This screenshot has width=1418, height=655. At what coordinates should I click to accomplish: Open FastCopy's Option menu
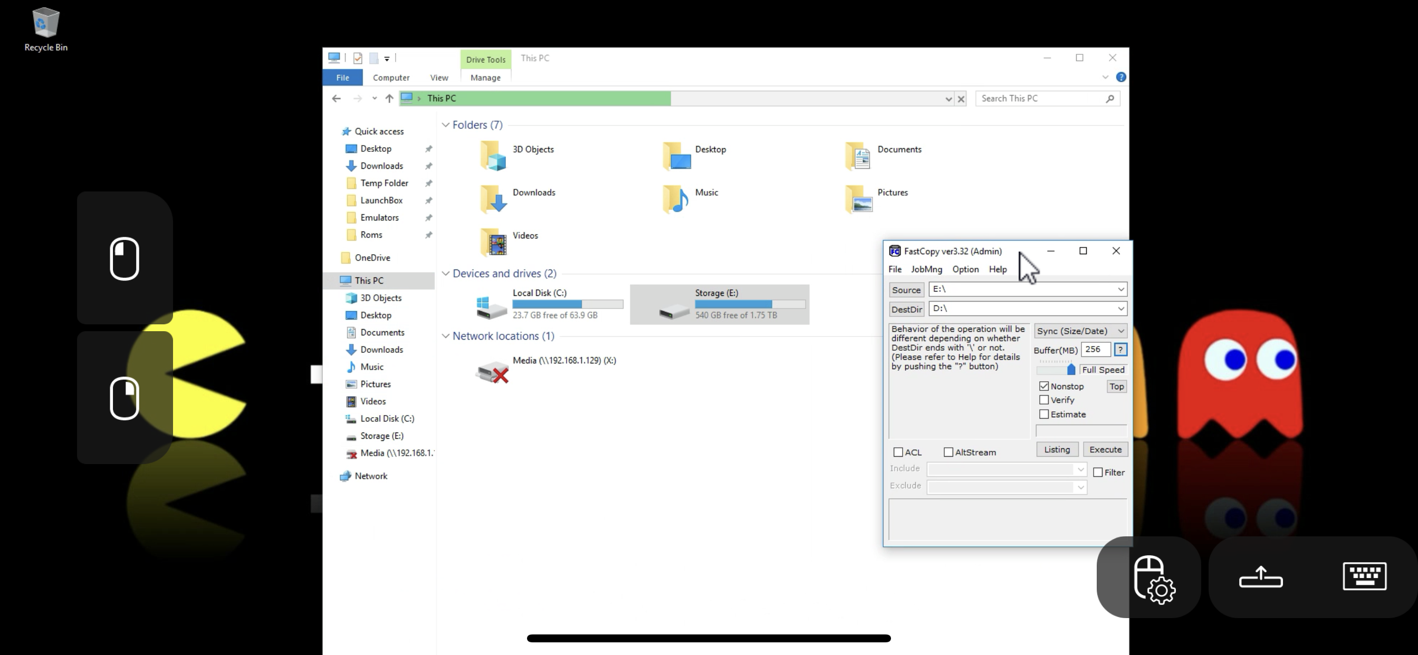[965, 269]
